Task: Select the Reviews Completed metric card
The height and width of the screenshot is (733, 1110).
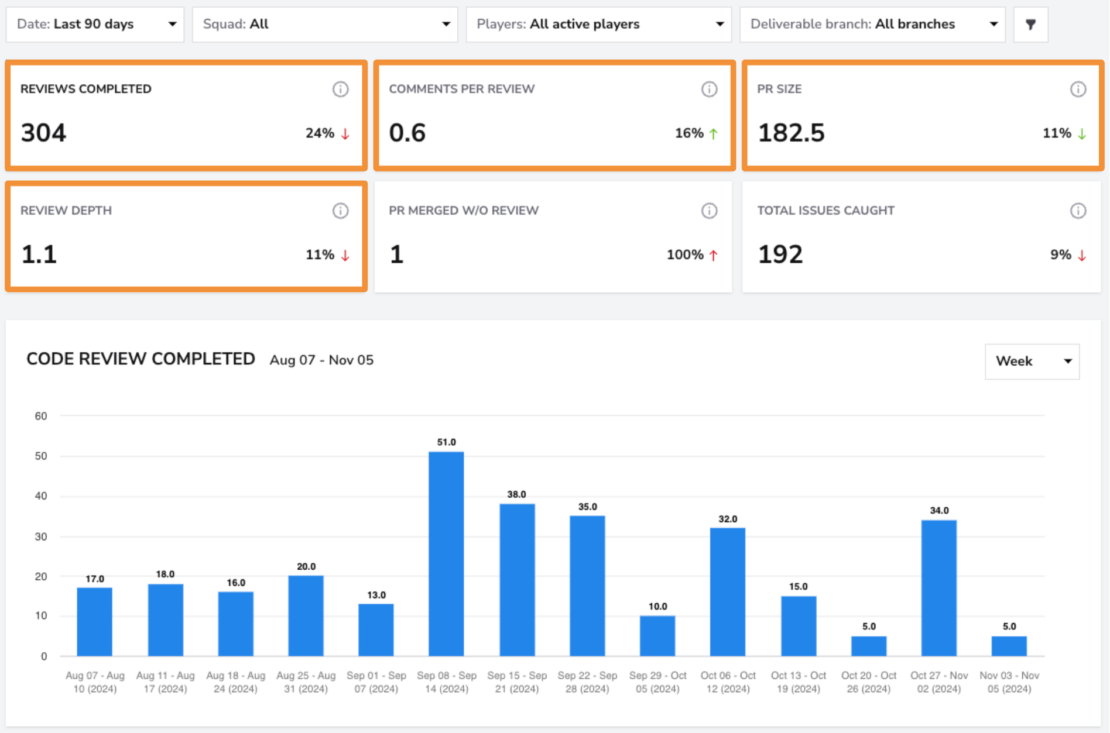Action: tap(186, 115)
